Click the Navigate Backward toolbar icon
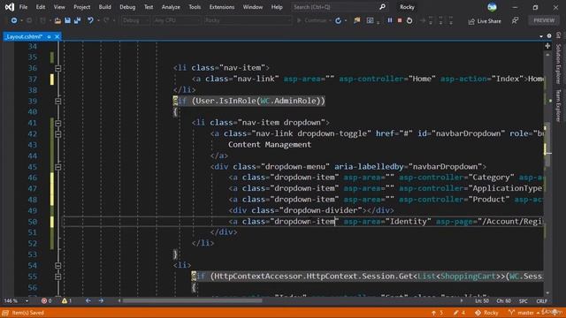 point(14,20)
